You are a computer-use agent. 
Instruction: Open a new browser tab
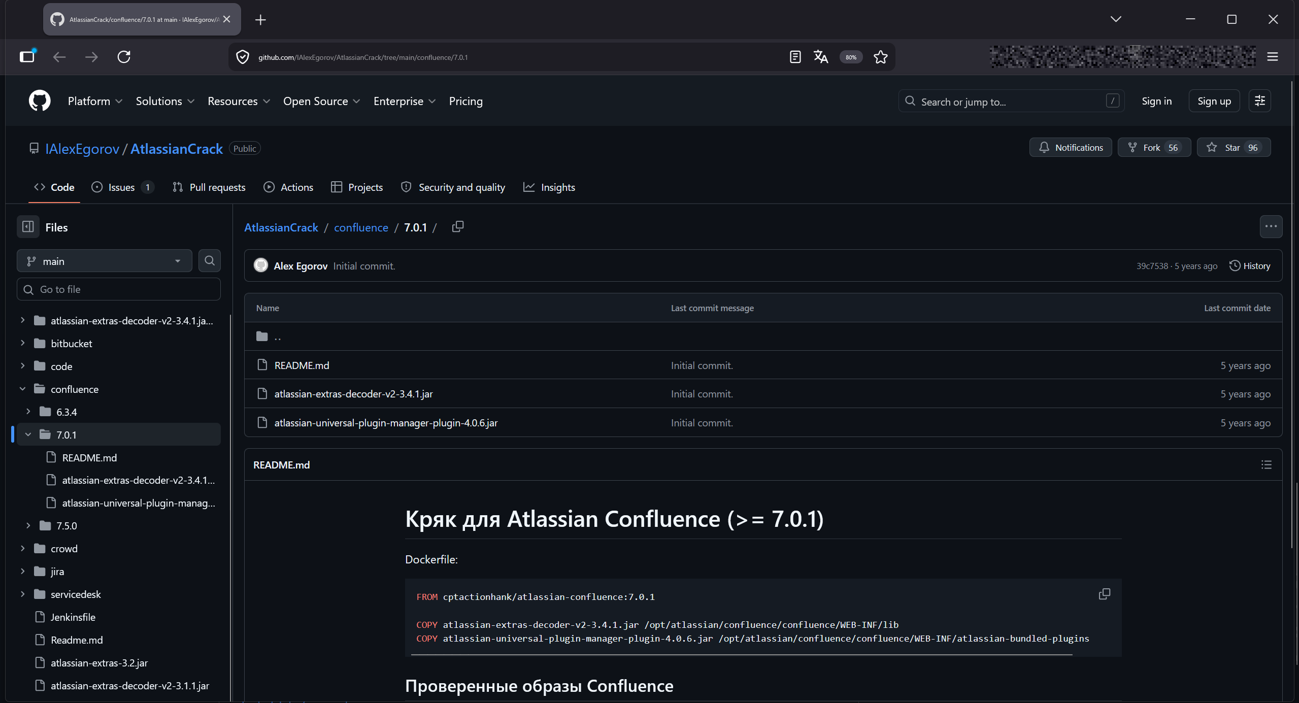coord(260,20)
